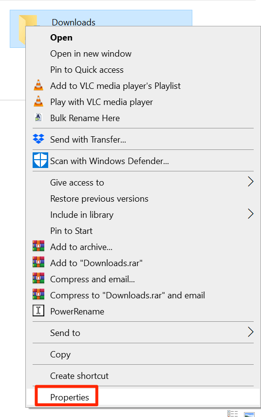Viewport: 261px width, 417px height.
Task: Click the VLC cone icon beside Add to Playlist
Action: pyautogui.click(x=38, y=85)
